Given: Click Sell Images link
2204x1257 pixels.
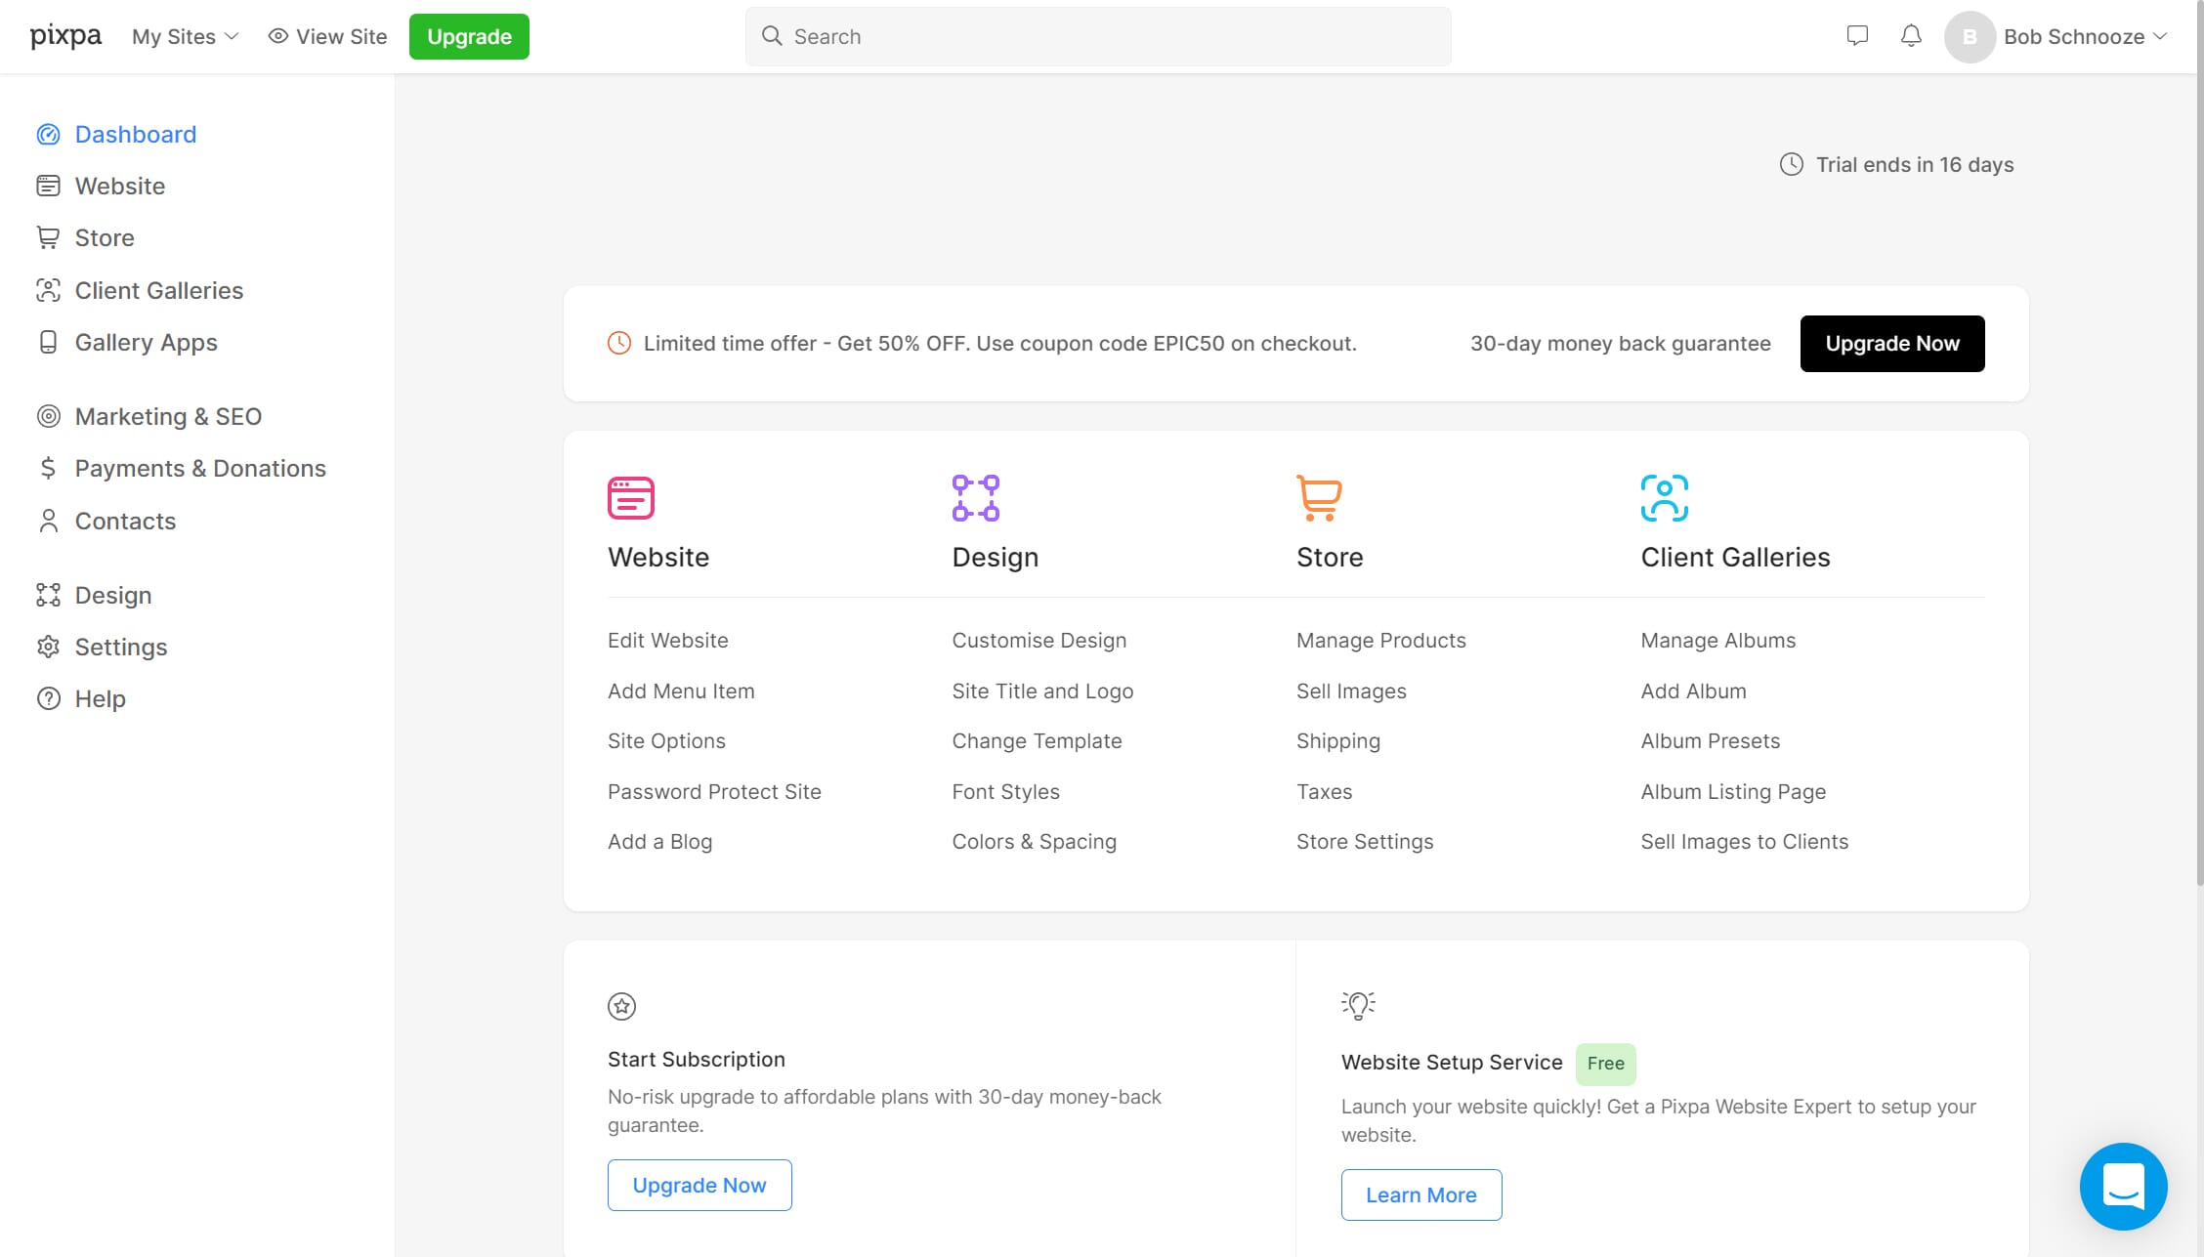Looking at the screenshot, I should pos(1351,691).
